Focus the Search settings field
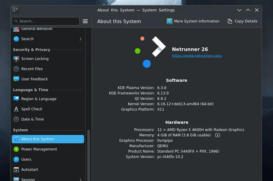 tap(46, 21)
